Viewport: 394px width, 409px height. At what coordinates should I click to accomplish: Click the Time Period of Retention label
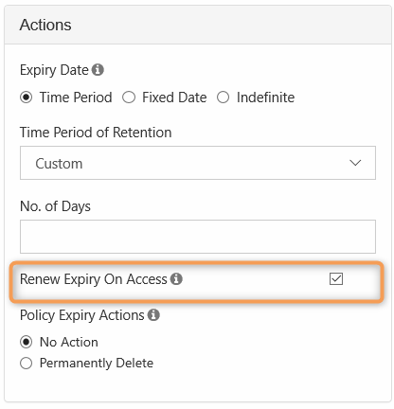[x=96, y=133]
